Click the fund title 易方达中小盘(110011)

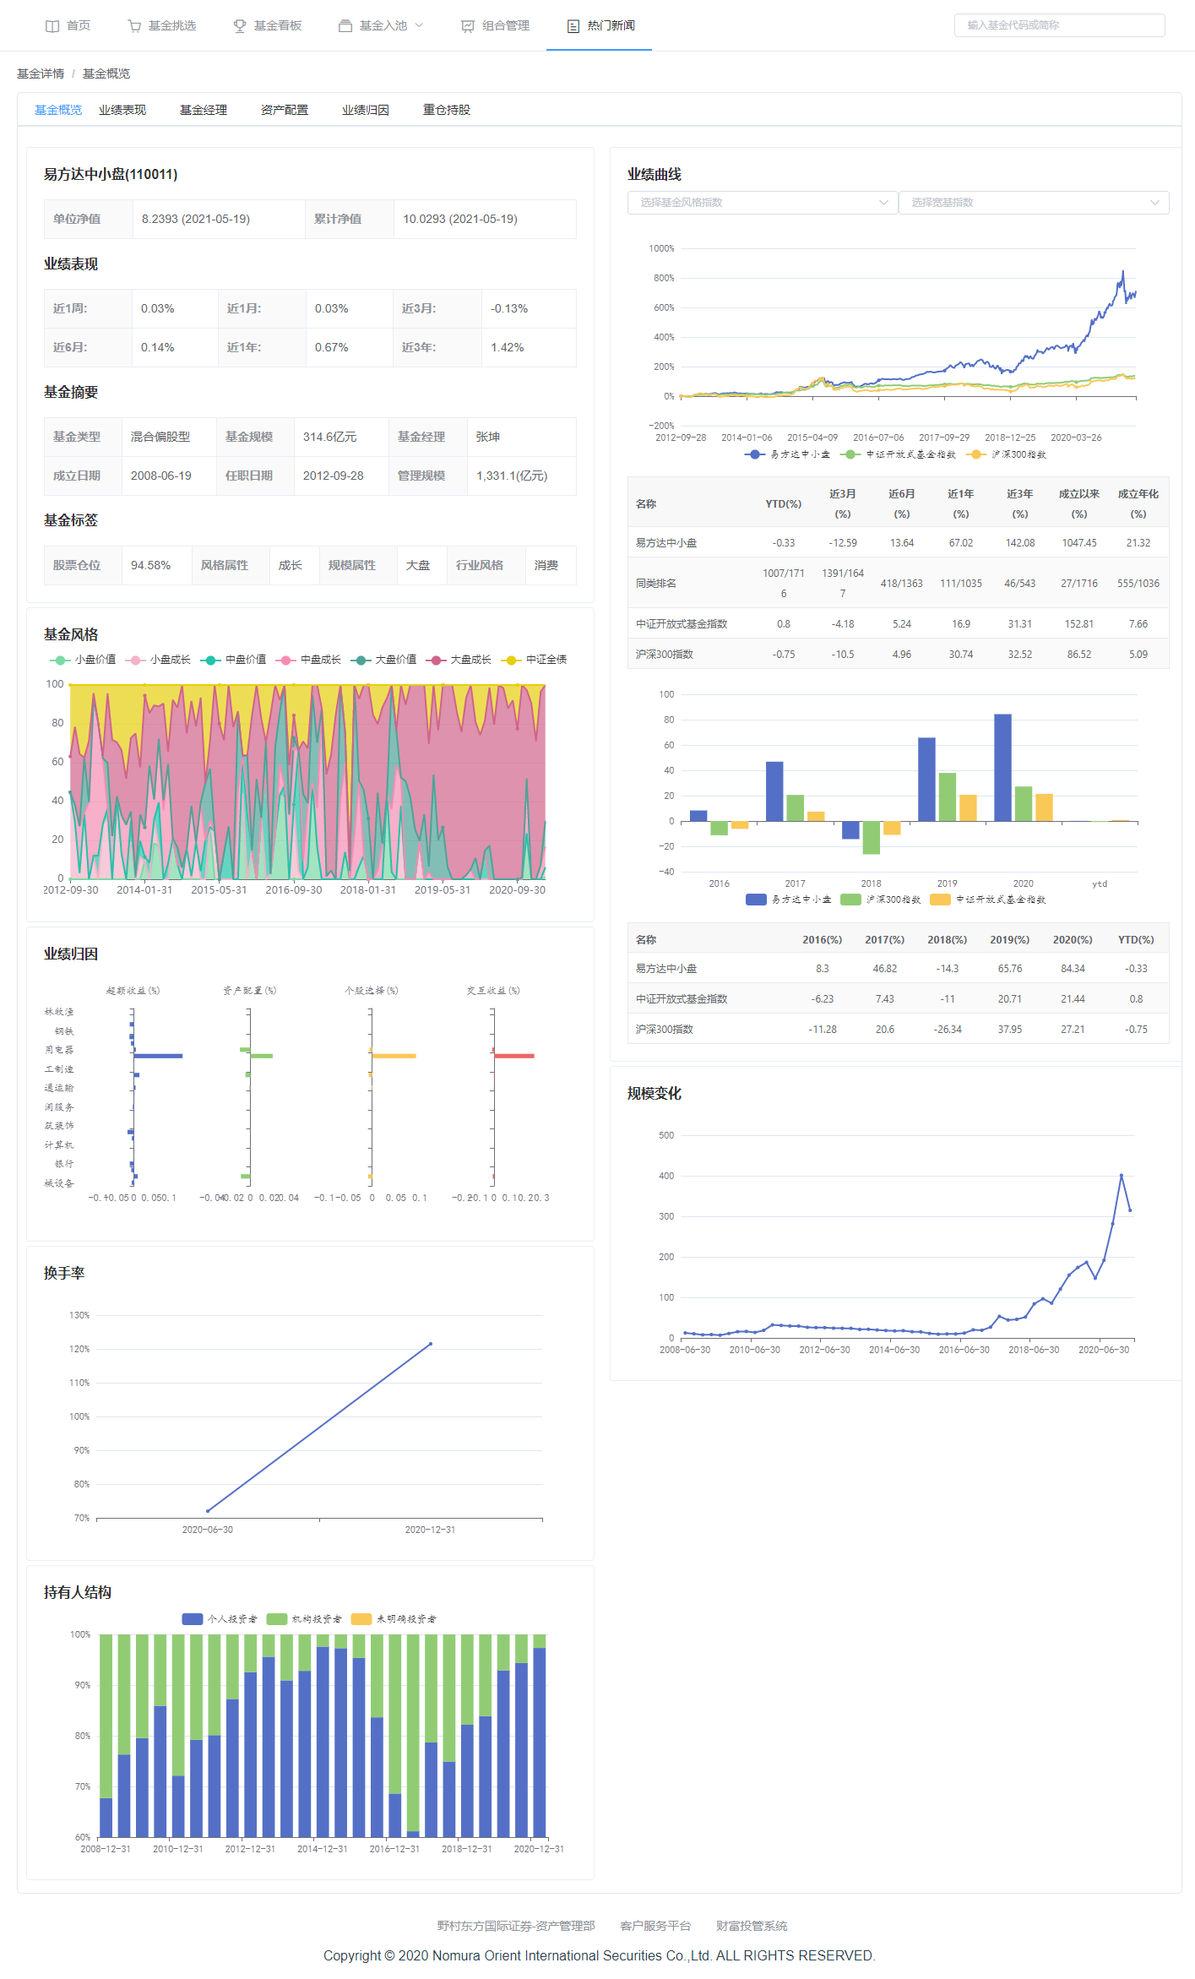[111, 175]
